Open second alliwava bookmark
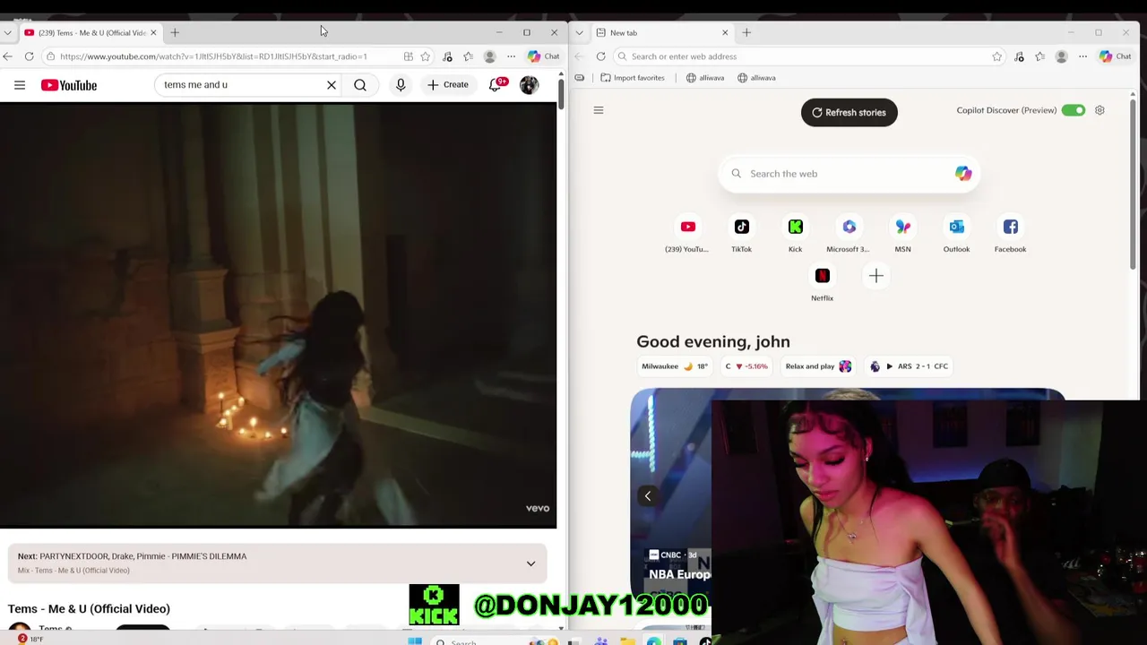1147x645 pixels. click(756, 78)
